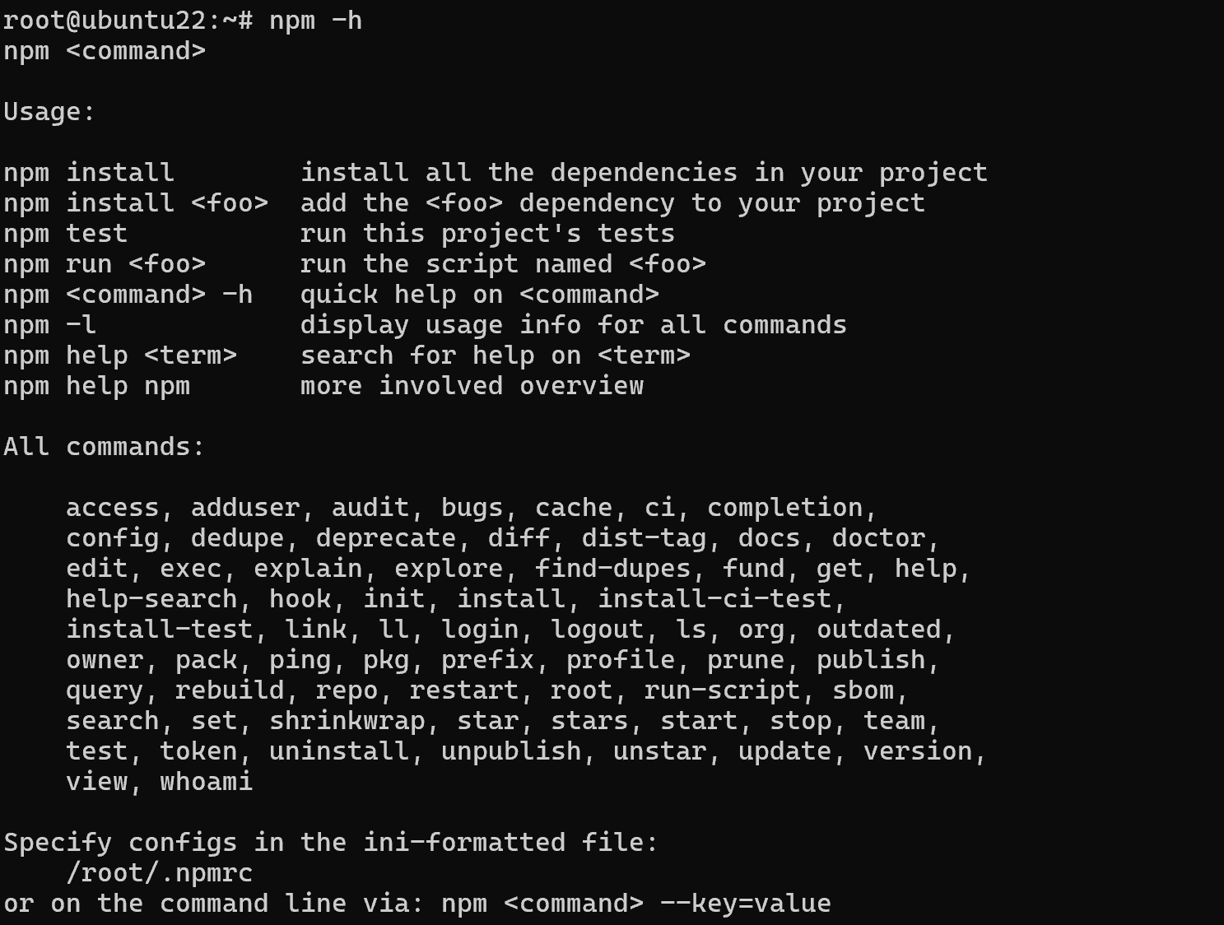This screenshot has height=925, width=1224.
Task: Click the 'Usage:' heading
Action: (x=50, y=112)
